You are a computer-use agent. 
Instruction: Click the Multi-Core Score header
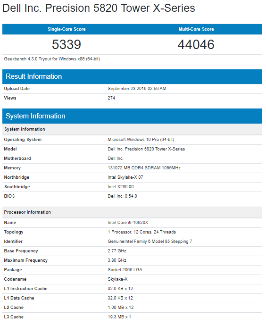(196, 29)
